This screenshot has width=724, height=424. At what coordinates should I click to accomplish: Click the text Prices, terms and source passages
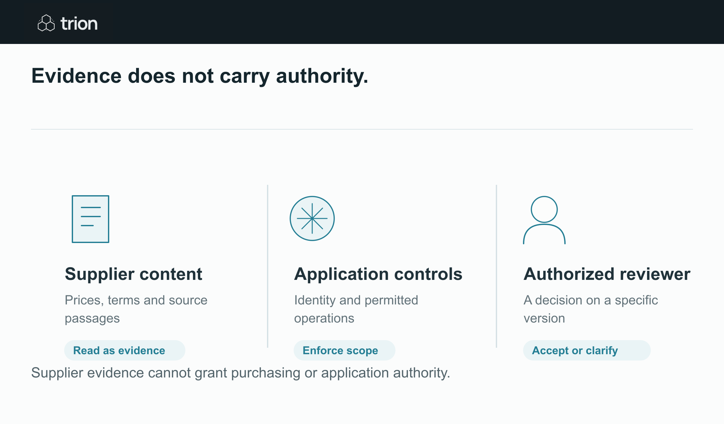point(136,309)
